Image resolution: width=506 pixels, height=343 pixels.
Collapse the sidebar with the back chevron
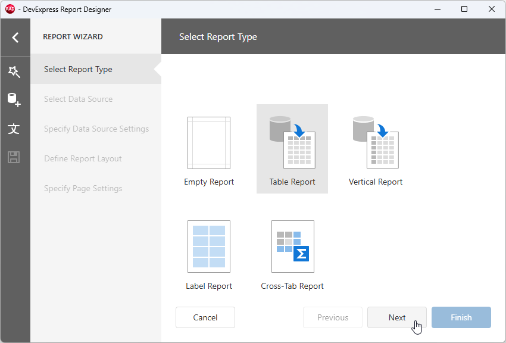coord(15,38)
